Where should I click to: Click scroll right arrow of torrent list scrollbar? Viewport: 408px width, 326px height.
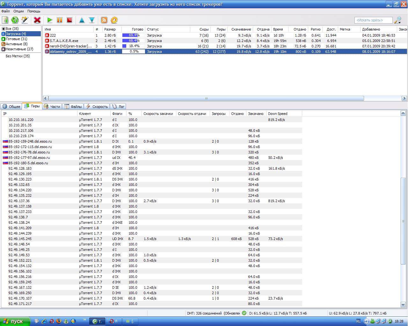pos(404,98)
